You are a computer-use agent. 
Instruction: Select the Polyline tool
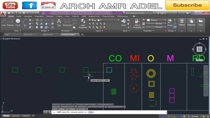tap(10, 22)
